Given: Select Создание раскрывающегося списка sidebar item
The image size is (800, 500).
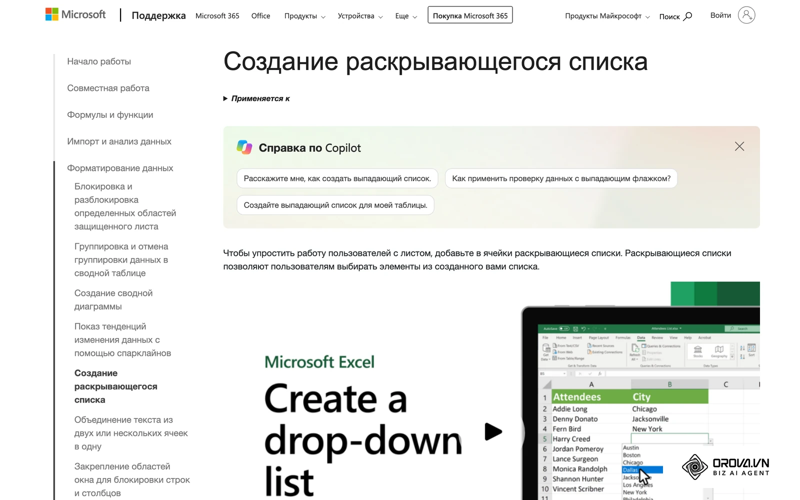Looking at the screenshot, I should 115,386.
